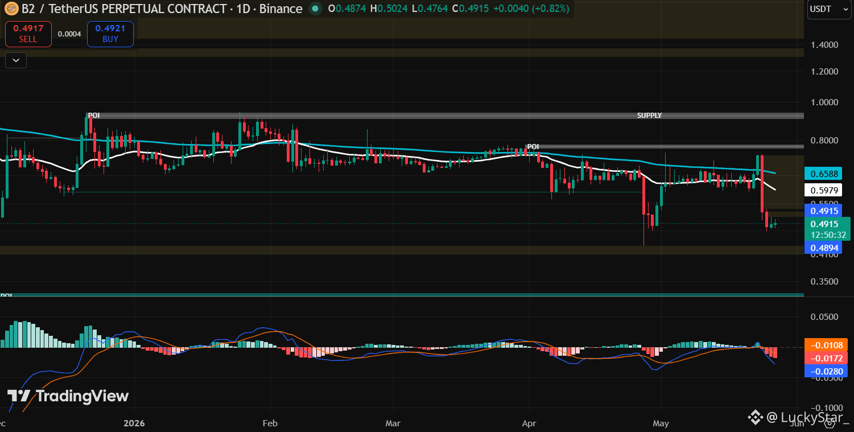Image resolution: width=854 pixels, height=432 pixels.
Task: Click the 0.0004 spread value
Action: click(69, 34)
